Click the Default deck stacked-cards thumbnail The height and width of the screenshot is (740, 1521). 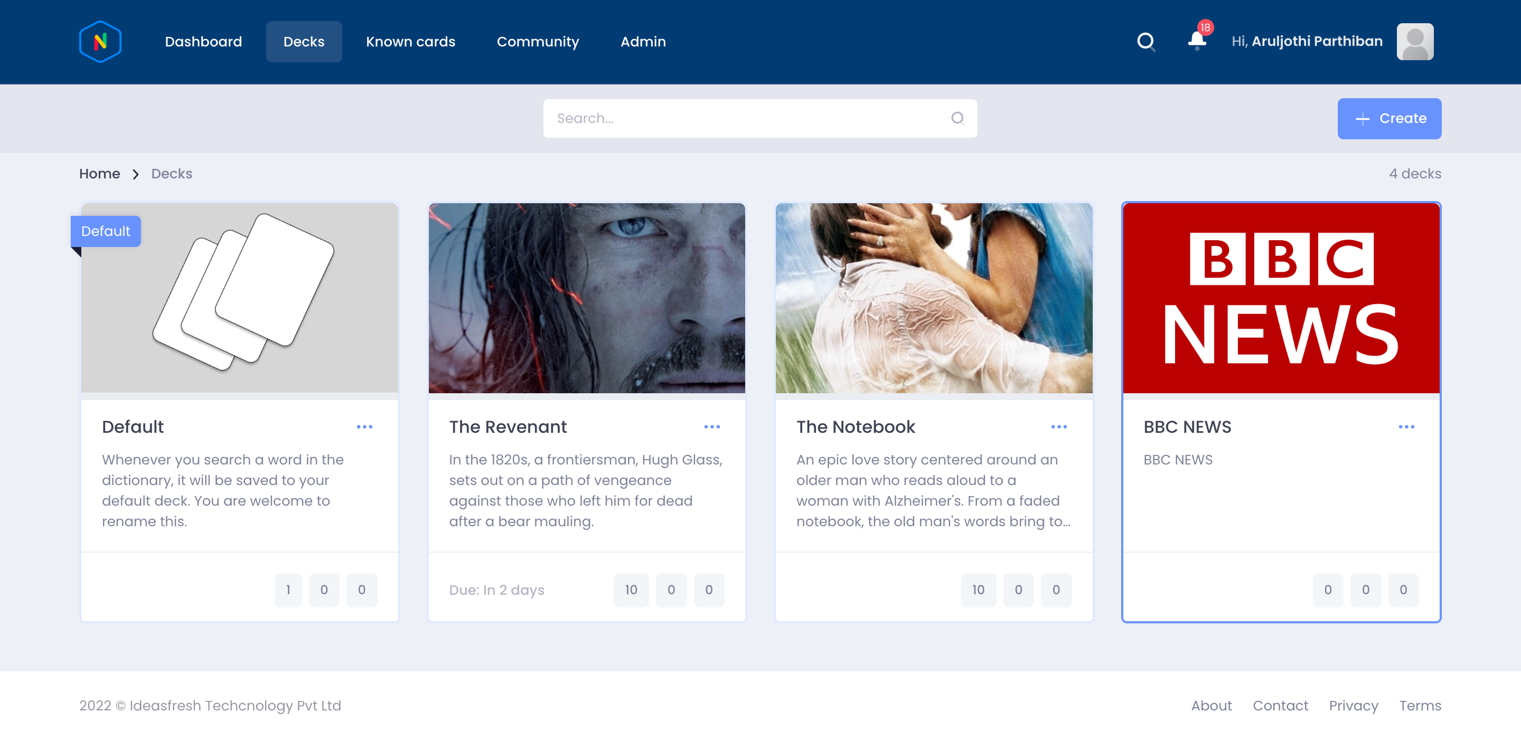(x=240, y=298)
